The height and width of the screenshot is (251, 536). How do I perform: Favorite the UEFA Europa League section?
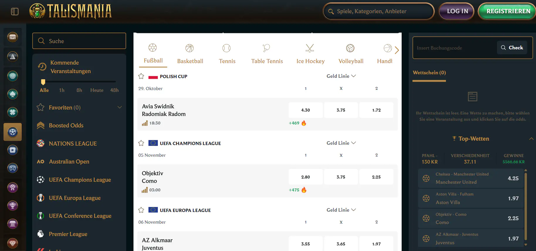(x=141, y=210)
